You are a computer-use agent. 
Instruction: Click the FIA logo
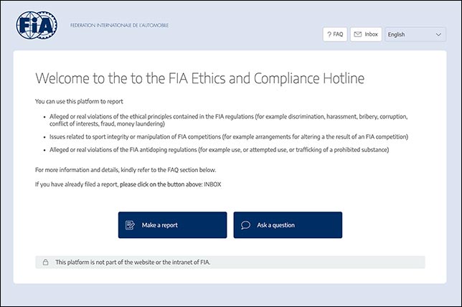37,27
